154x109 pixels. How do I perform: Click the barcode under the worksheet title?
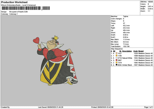(26, 8)
